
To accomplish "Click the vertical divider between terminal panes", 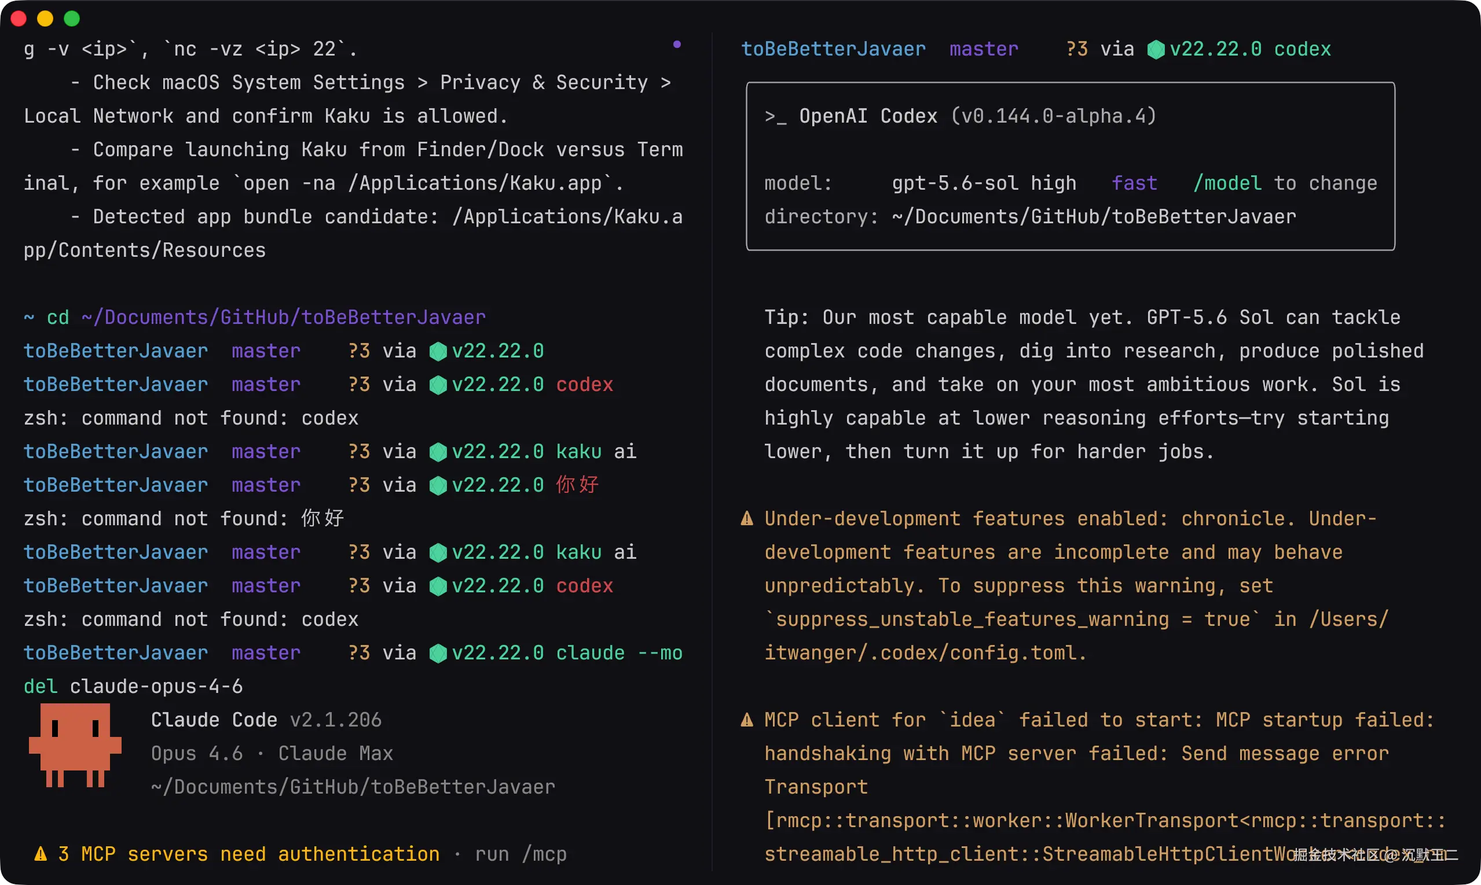I will (x=712, y=451).
